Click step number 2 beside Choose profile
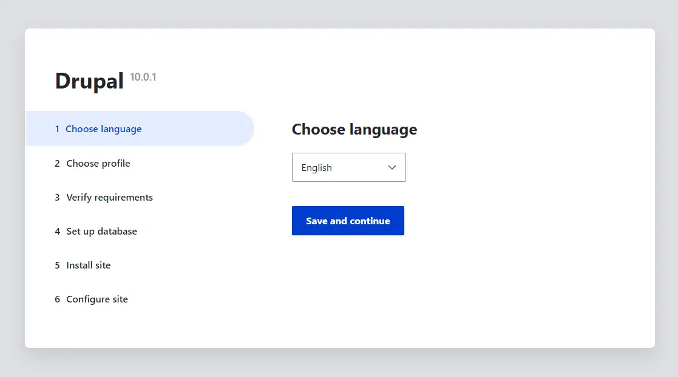This screenshot has width=678, height=377. coord(57,163)
